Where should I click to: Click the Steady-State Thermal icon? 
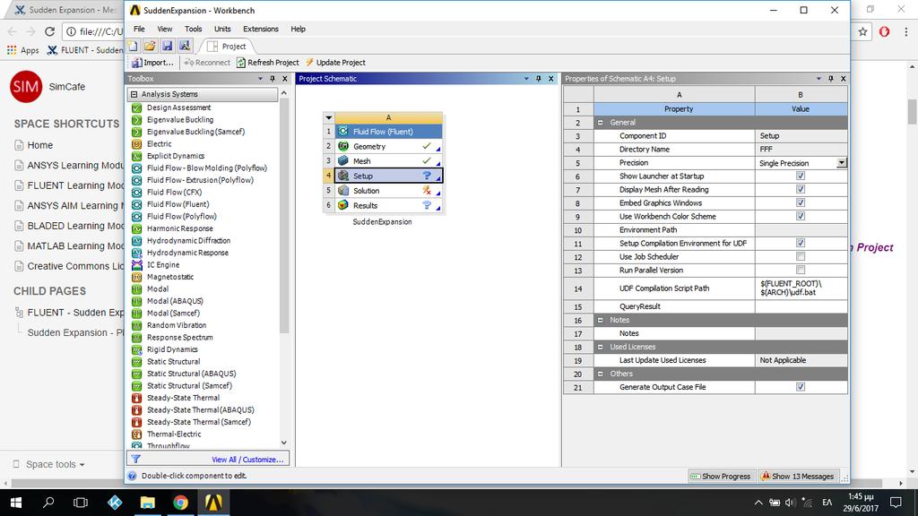[136, 398]
